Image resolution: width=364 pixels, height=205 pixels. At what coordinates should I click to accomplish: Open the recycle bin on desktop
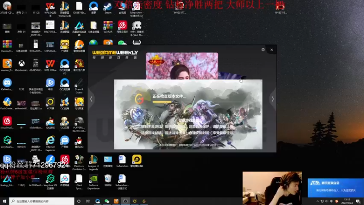coord(108,180)
